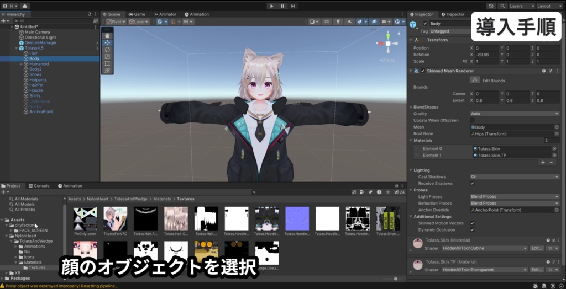This screenshot has height=289, width=566.
Task: Toggle Skinned Motion Vectors checkbox
Action: click(472, 223)
